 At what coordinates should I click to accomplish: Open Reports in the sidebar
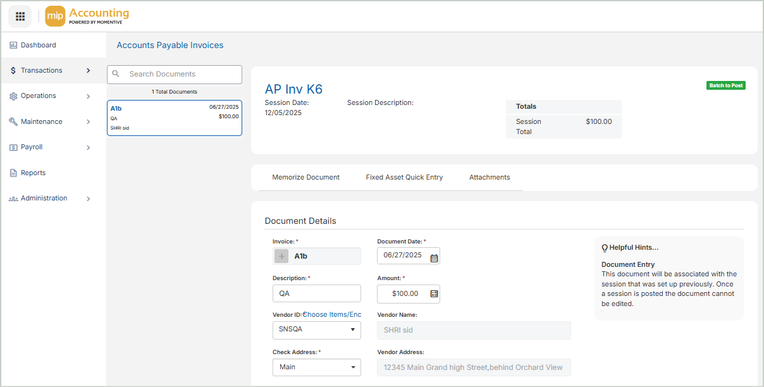[33, 173]
